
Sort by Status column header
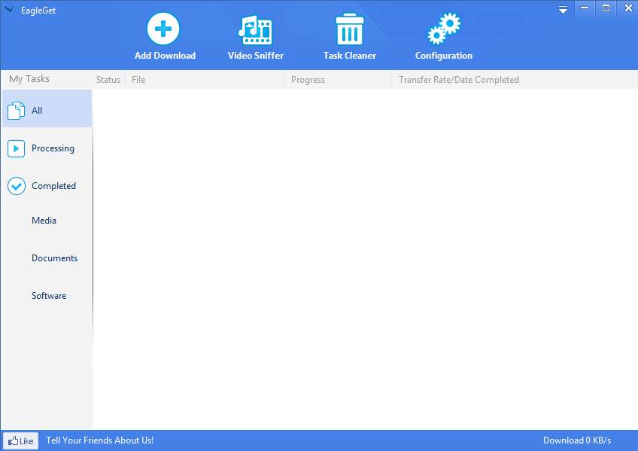108,79
